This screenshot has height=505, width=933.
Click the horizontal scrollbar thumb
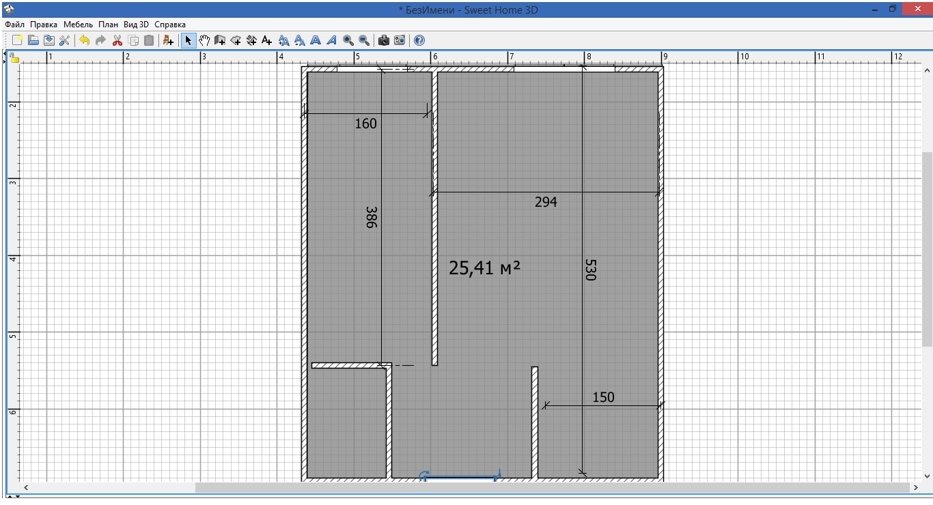click(x=552, y=488)
